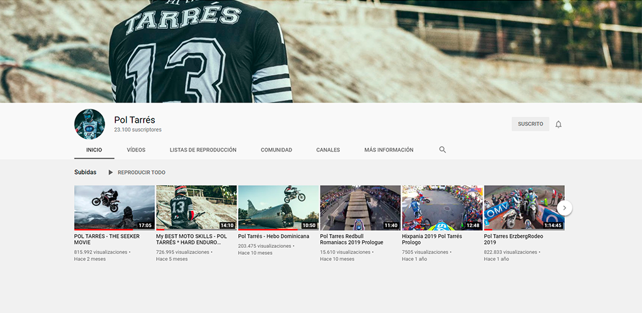
Task: Click the 7505 visualizaciones text
Action: point(425,252)
